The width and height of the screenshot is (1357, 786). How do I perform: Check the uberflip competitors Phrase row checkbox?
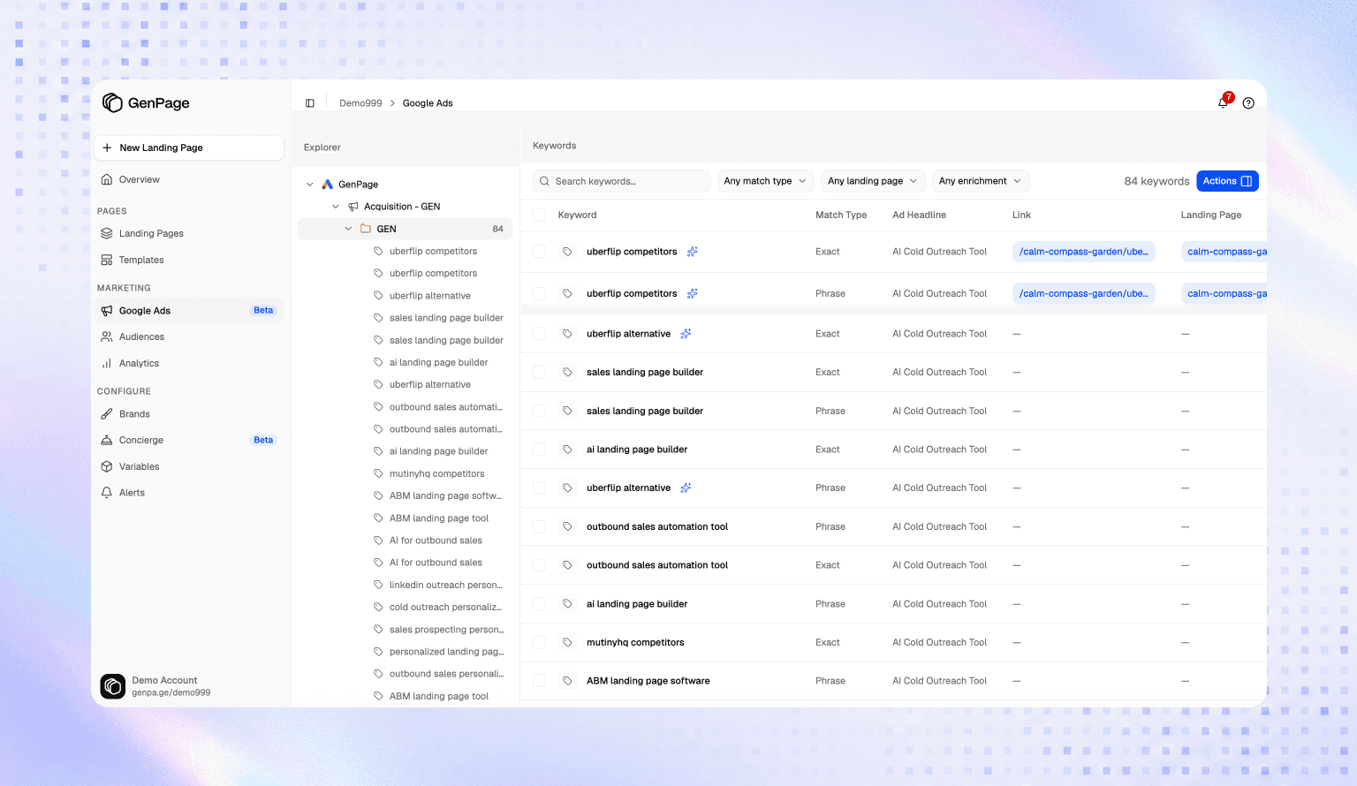pyautogui.click(x=539, y=293)
